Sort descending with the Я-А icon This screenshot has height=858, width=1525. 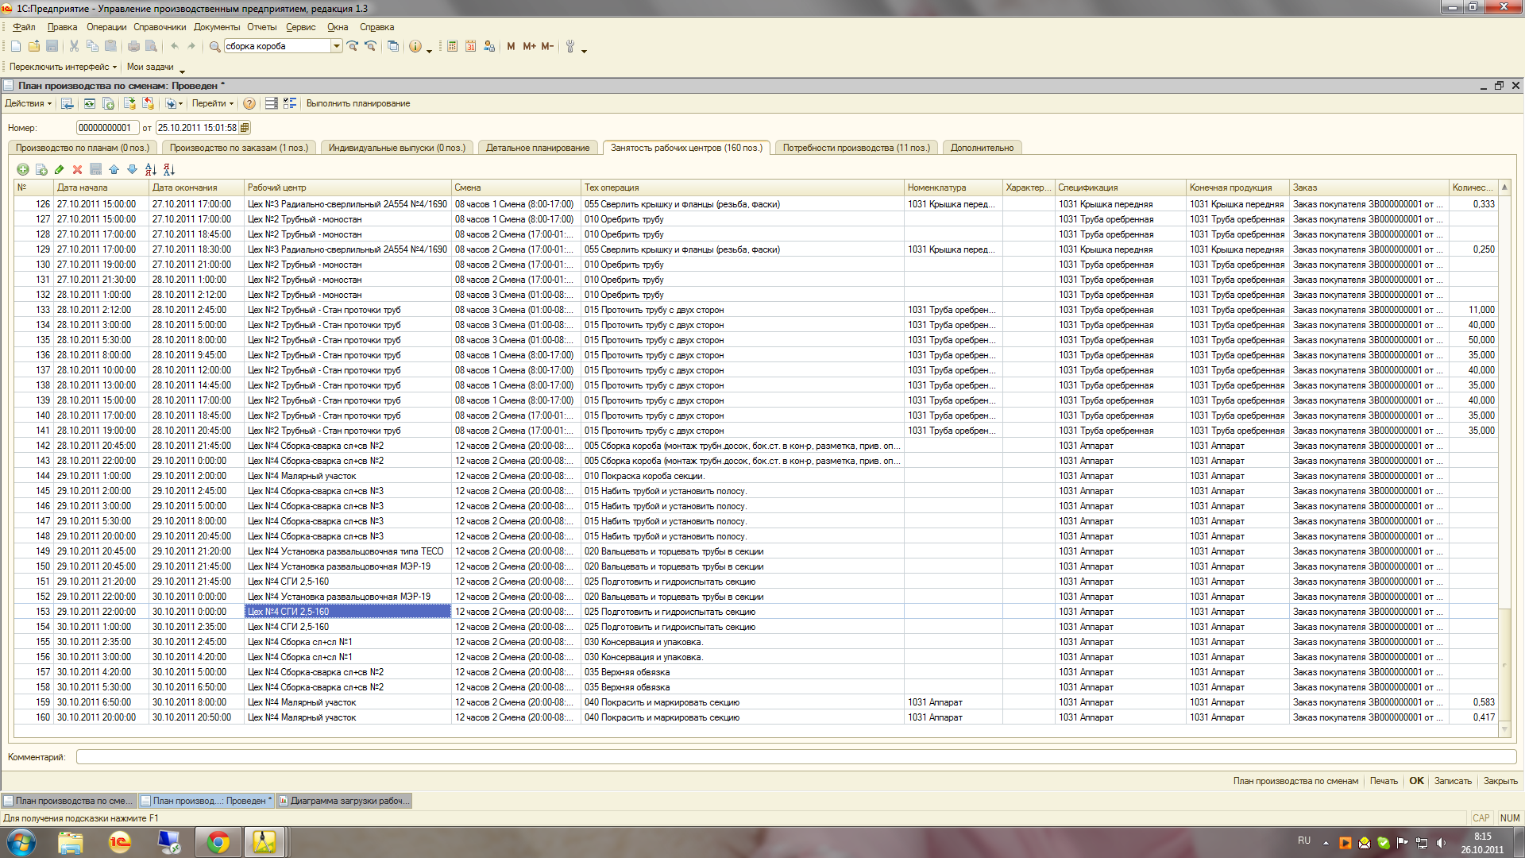coord(169,169)
